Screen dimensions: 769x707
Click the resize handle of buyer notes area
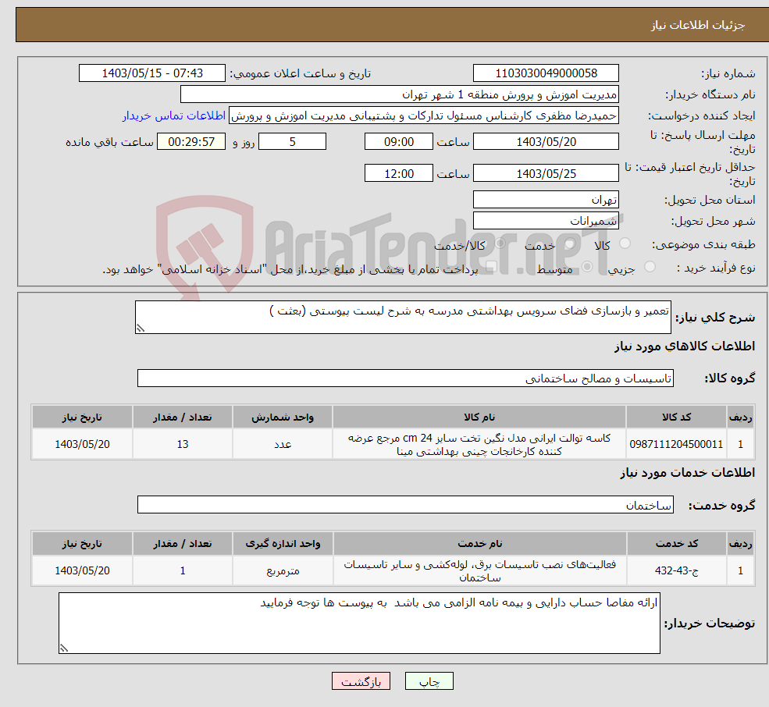tap(64, 648)
